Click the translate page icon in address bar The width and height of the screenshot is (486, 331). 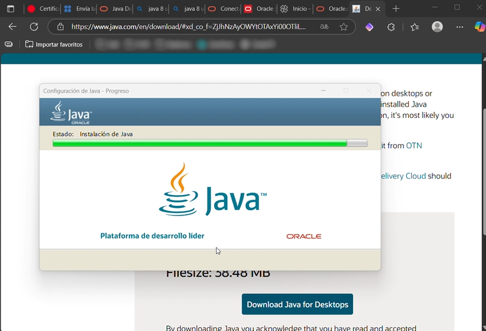[324, 27]
